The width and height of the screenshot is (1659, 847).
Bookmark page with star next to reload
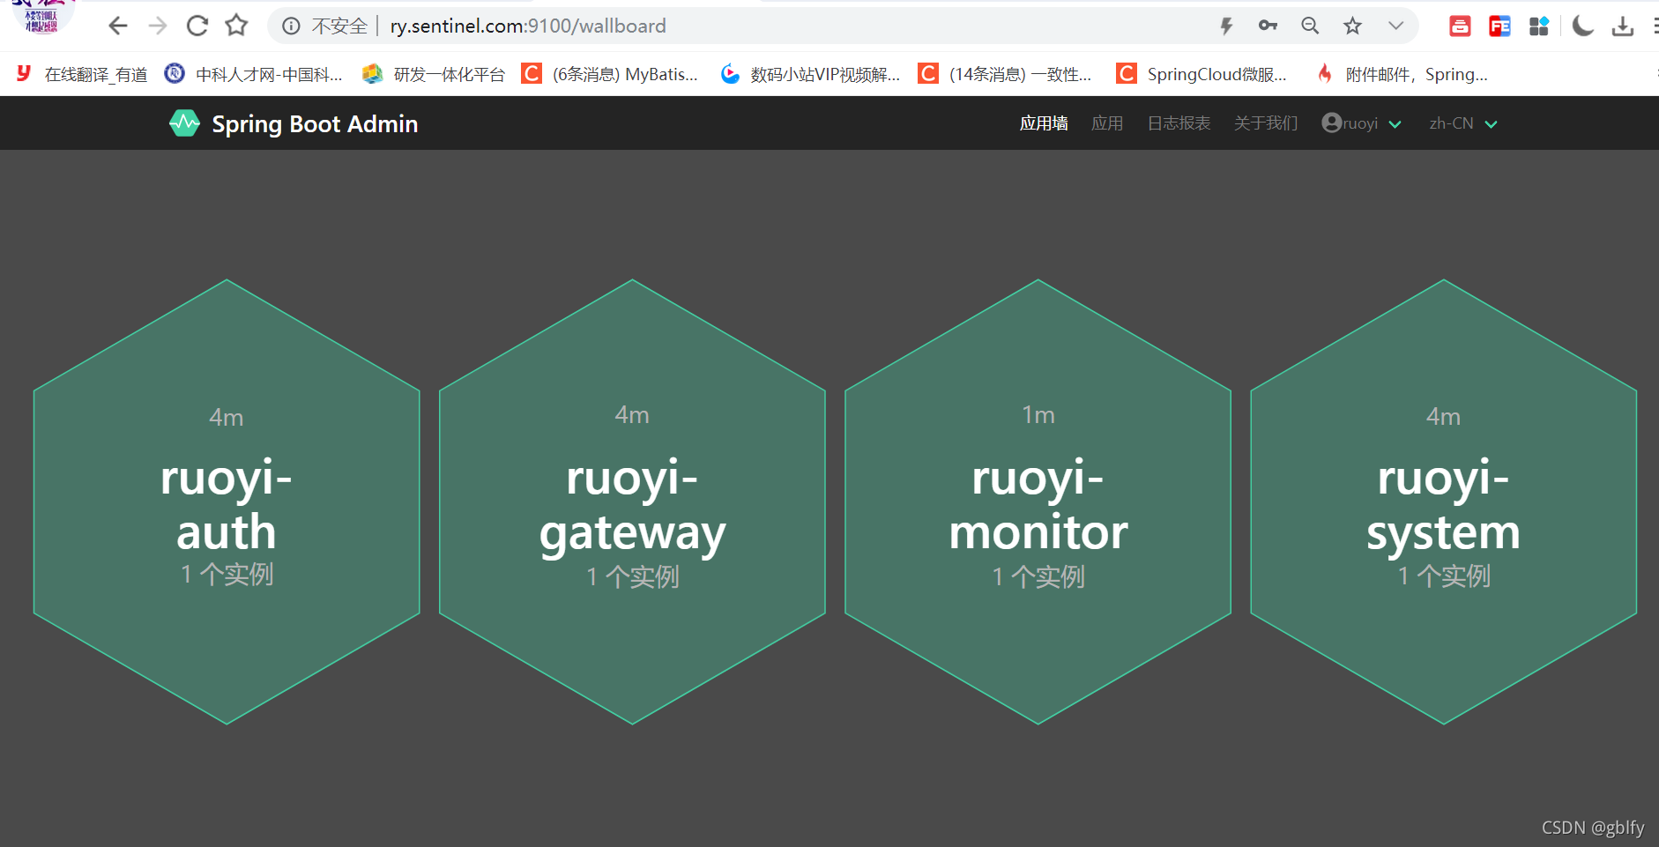(236, 26)
